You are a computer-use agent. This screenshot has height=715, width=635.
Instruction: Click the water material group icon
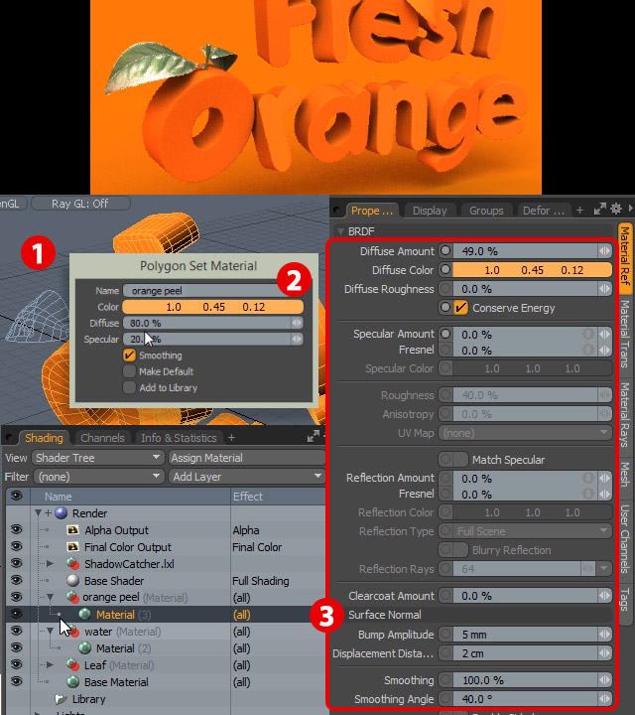pos(73,632)
